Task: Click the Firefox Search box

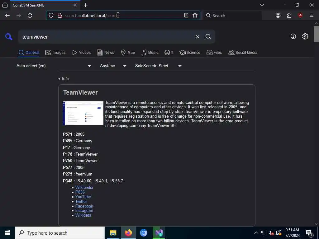Action: [232, 16]
